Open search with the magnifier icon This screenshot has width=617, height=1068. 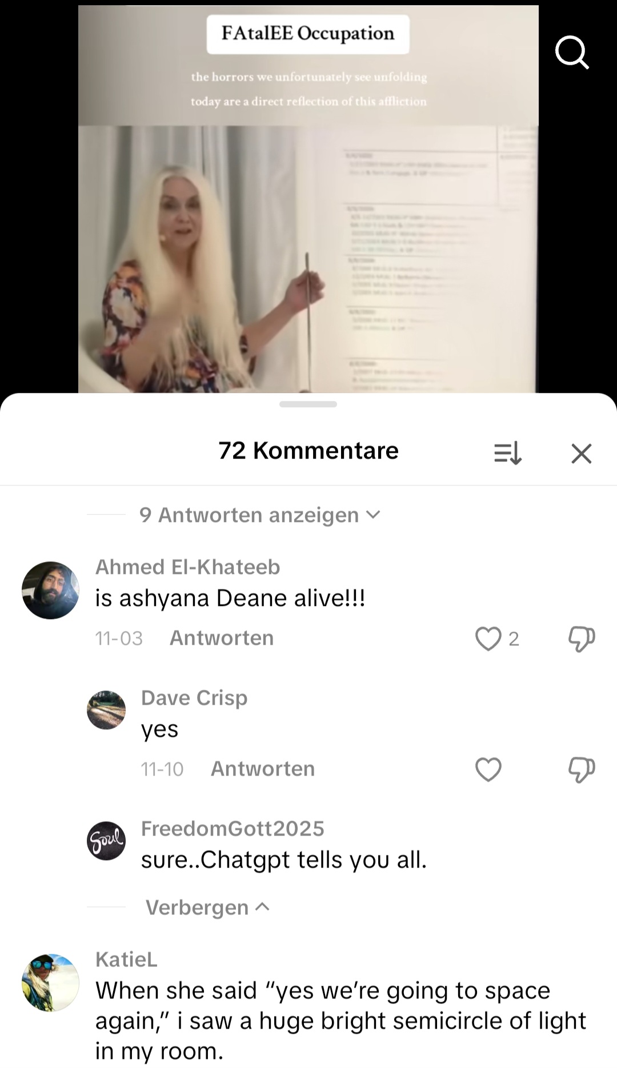coord(572,53)
